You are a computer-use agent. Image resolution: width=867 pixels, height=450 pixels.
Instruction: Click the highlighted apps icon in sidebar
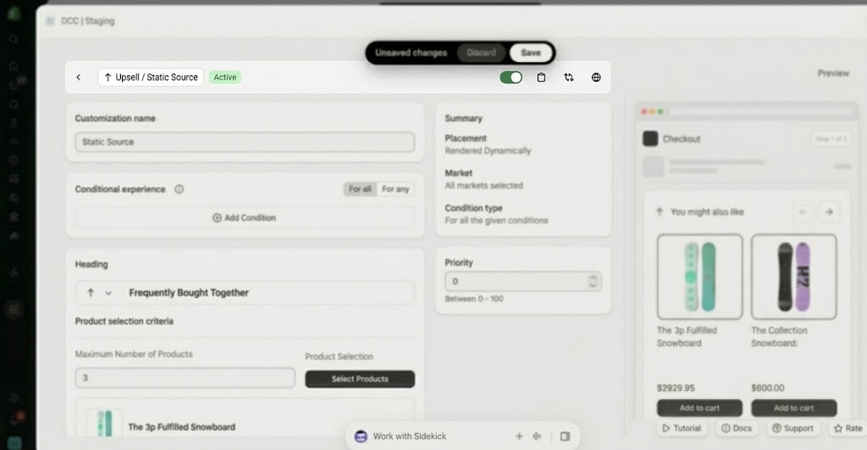(14, 310)
